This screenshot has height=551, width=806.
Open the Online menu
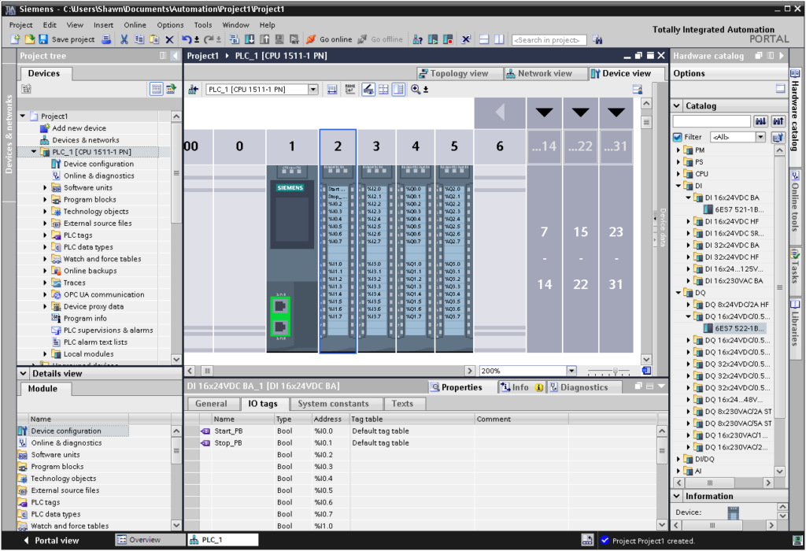point(135,25)
